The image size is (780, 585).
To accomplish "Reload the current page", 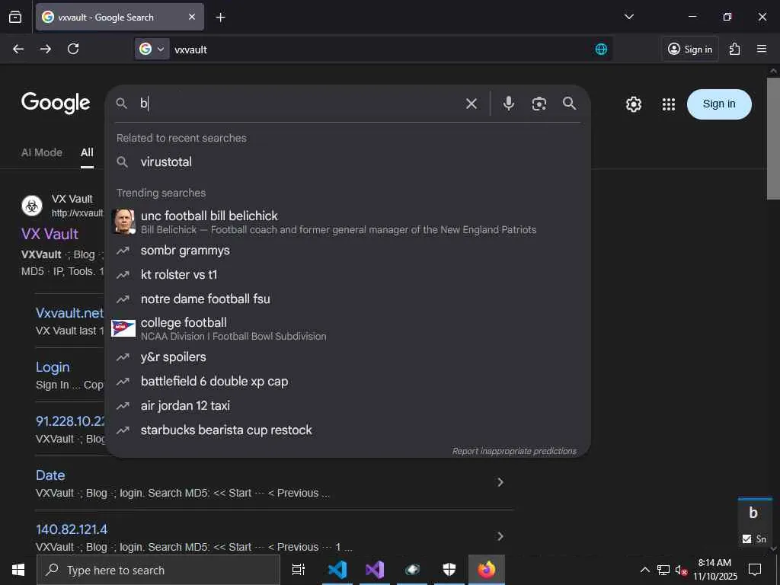I will 73,49.
